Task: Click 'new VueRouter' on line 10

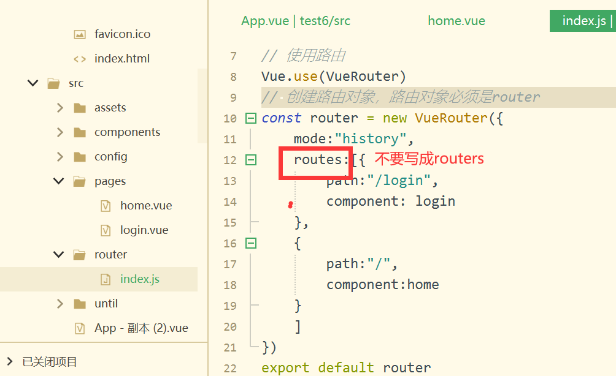Action: (435, 118)
